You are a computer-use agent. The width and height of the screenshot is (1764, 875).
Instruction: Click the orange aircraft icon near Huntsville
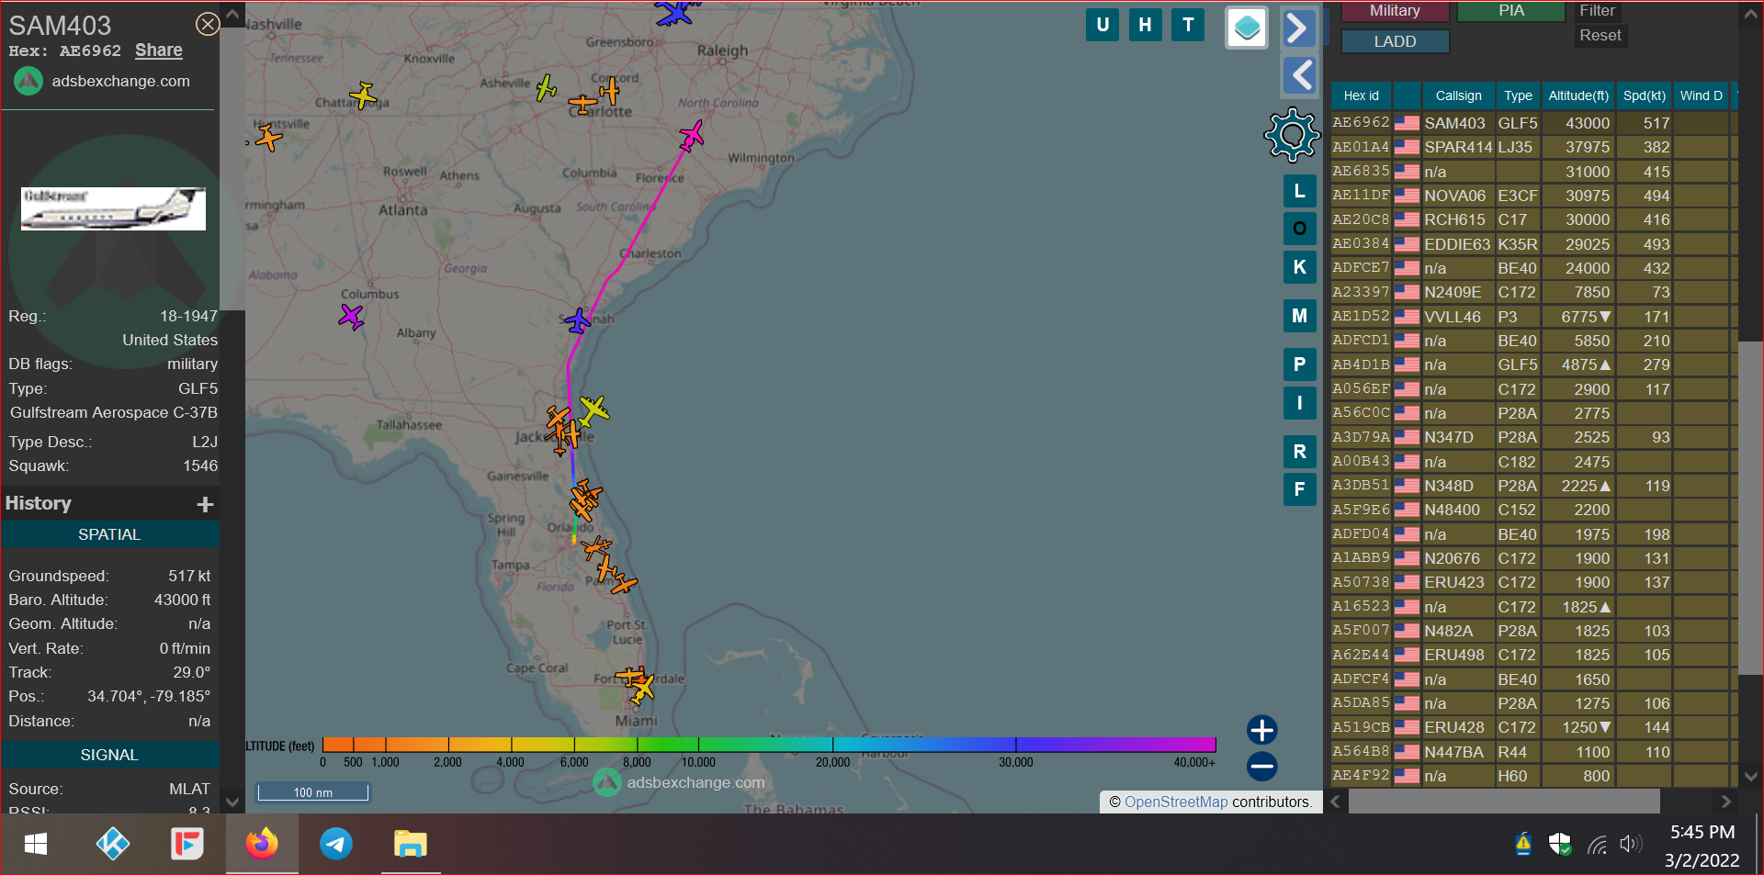[268, 138]
